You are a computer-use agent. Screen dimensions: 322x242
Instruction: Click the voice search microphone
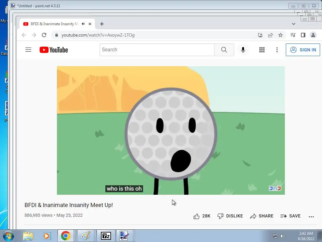243,50
